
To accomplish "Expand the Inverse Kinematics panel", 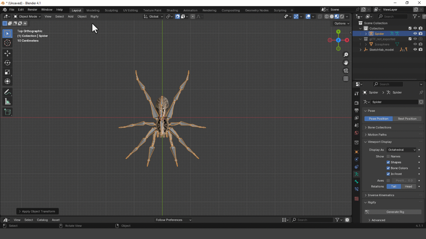I will pos(381,195).
